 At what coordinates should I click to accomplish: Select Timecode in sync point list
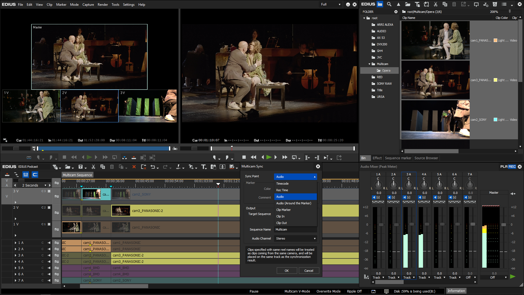(282, 184)
